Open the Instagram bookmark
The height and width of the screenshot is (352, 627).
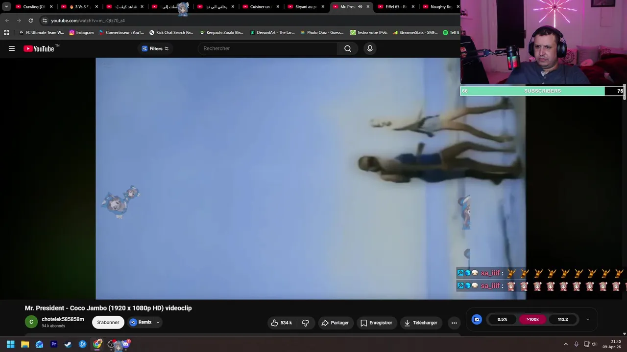[81, 33]
